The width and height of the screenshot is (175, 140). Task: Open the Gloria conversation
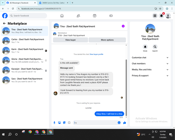tap(24, 61)
